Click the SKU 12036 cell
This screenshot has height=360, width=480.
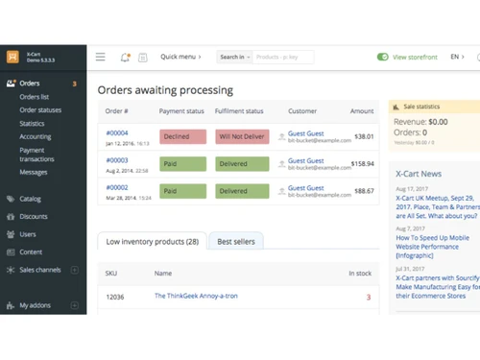point(115,298)
